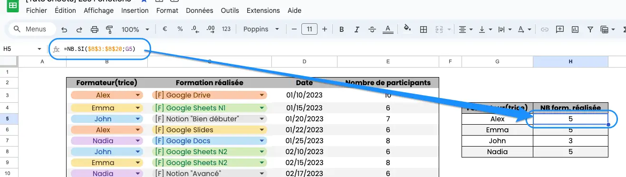Click the Undo arrow in toolbar
This screenshot has height=177, width=626.
[x=64, y=29]
